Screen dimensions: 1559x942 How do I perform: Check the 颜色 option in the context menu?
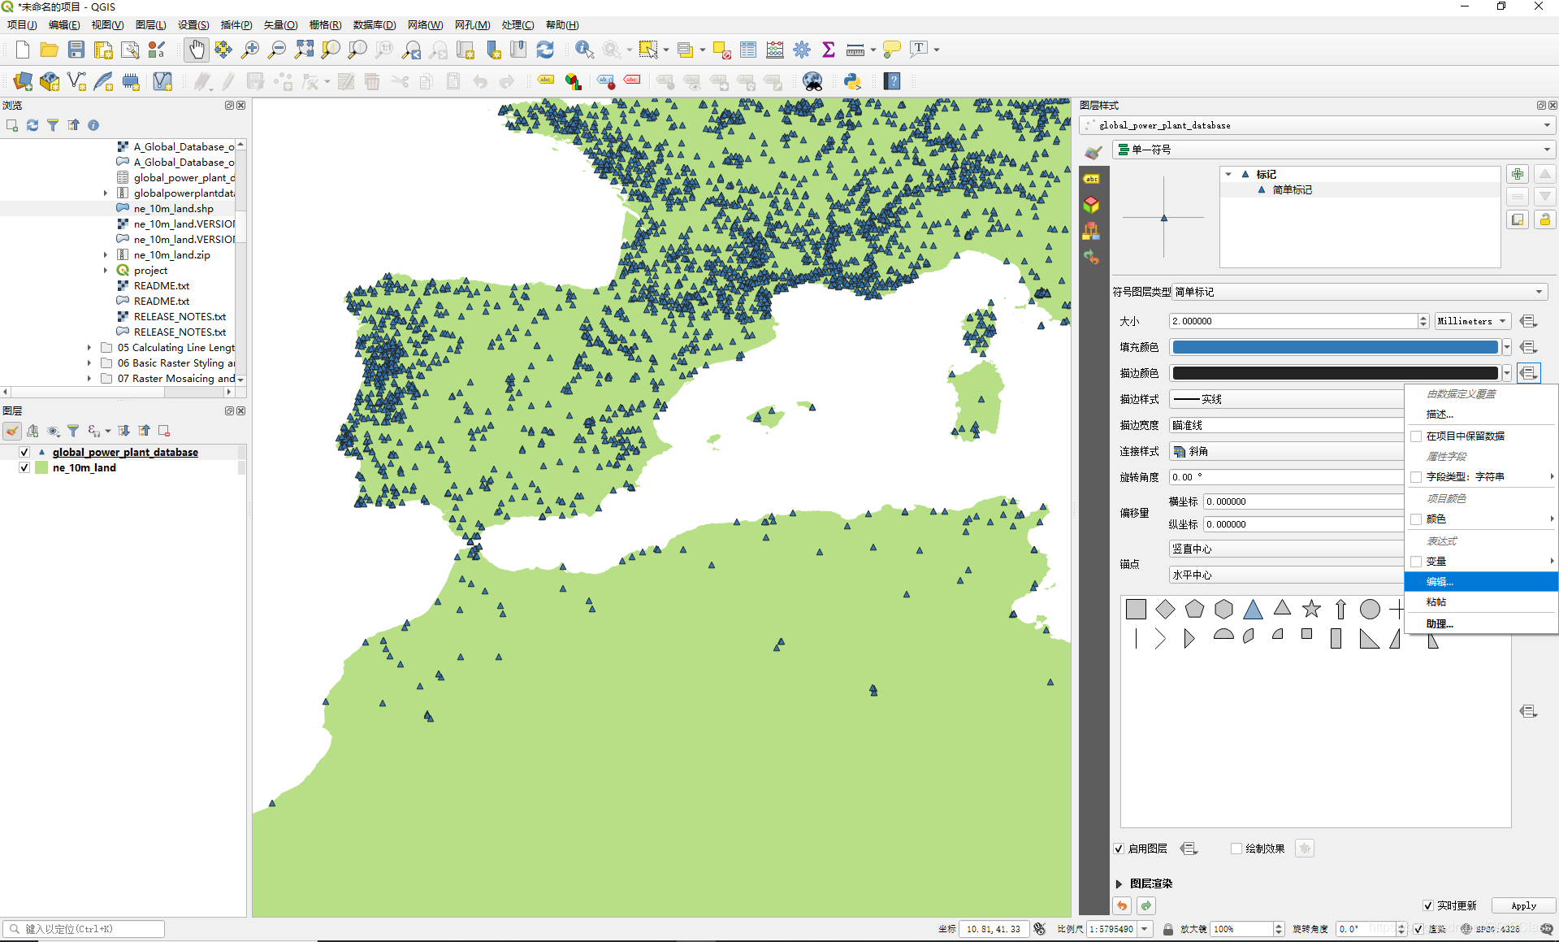tap(1416, 519)
